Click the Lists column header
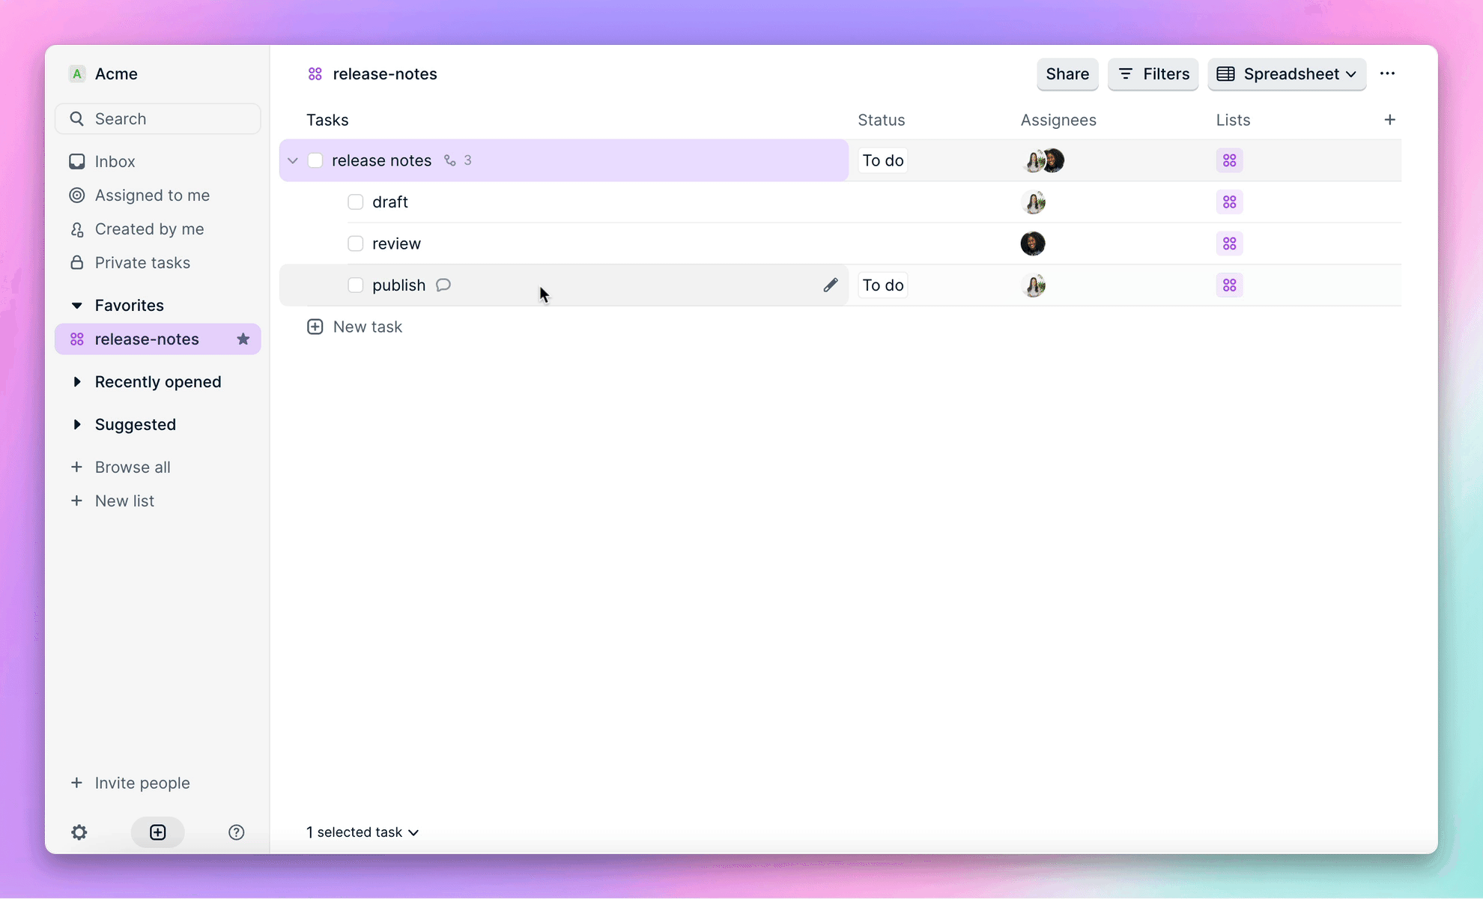This screenshot has width=1483, height=899. coord(1233,120)
